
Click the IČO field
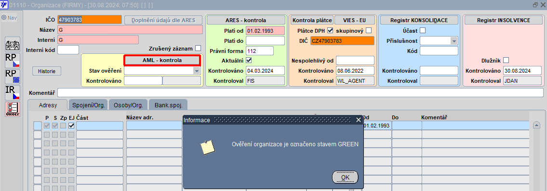tap(90, 20)
